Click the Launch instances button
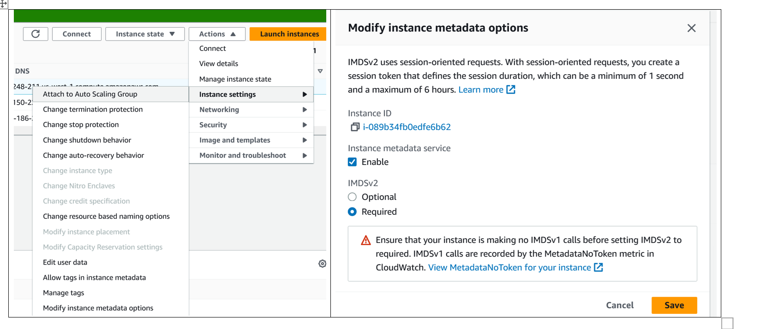 (x=289, y=34)
